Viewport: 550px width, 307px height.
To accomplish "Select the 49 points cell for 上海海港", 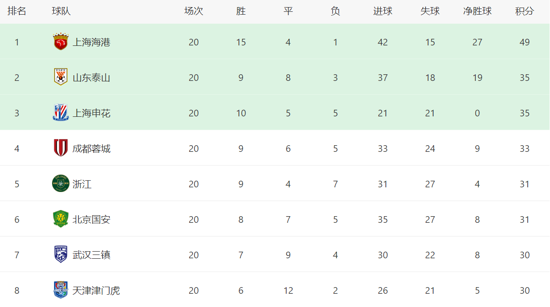I will pyautogui.click(x=524, y=43).
